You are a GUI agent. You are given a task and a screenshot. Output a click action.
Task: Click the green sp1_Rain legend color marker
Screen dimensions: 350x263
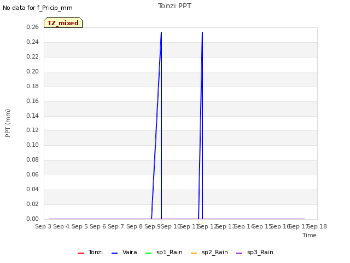(x=148, y=253)
